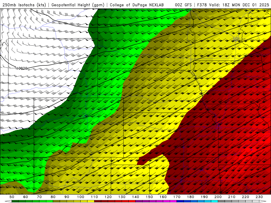Click the '140' colorbar tick label
This screenshot has height=203, width=271.
[x=136, y=197]
